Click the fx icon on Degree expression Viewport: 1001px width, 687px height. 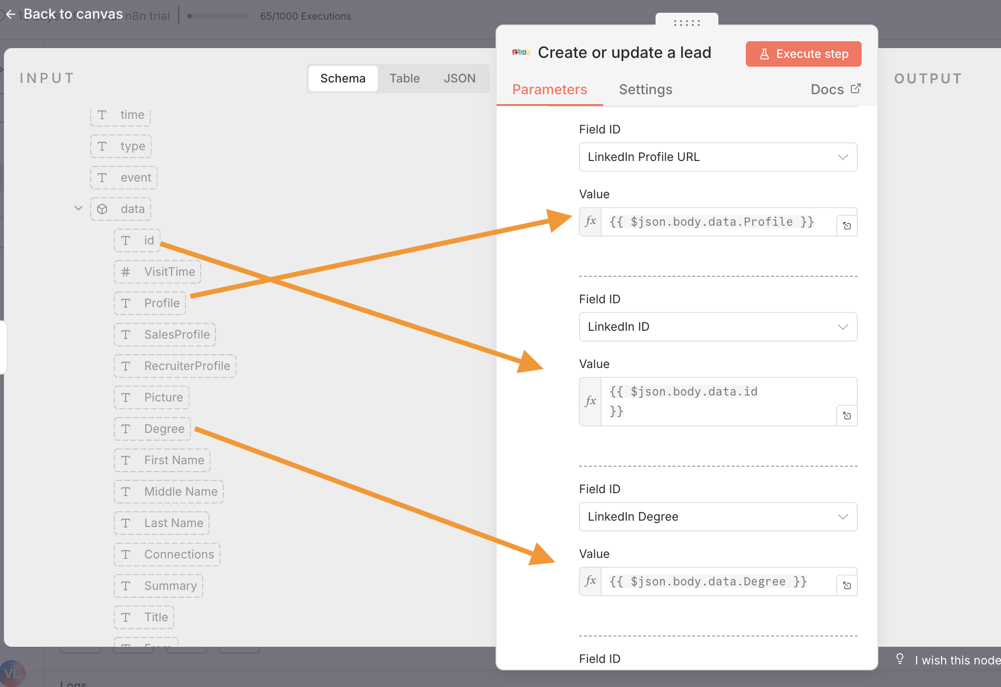tap(590, 581)
